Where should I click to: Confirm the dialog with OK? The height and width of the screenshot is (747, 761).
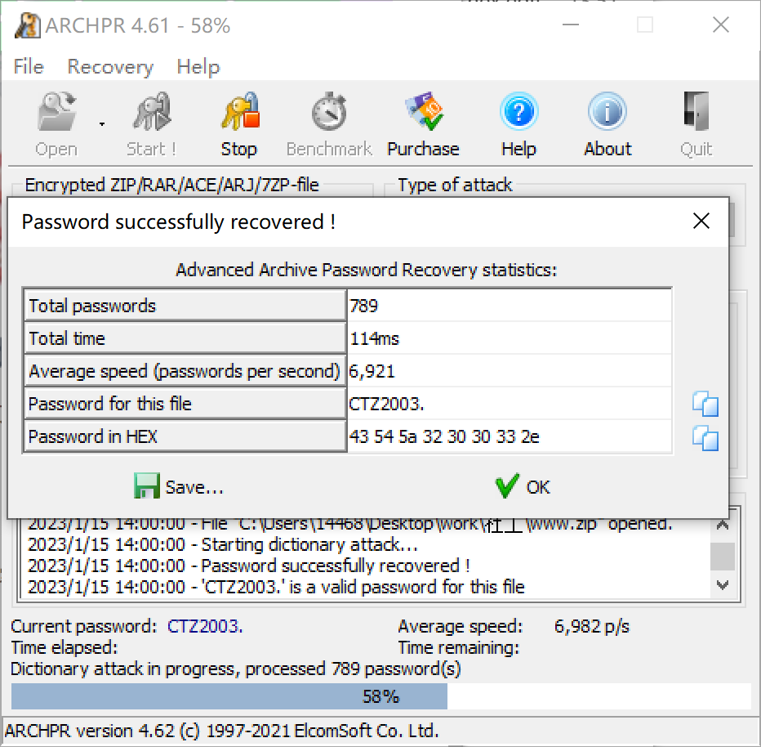point(523,486)
